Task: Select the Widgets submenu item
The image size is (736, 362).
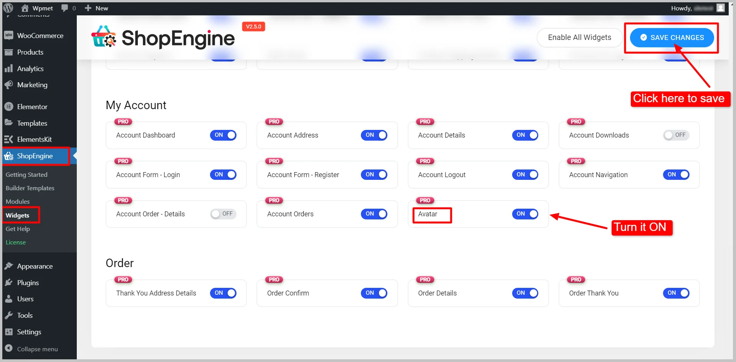Action: click(x=17, y=215)
